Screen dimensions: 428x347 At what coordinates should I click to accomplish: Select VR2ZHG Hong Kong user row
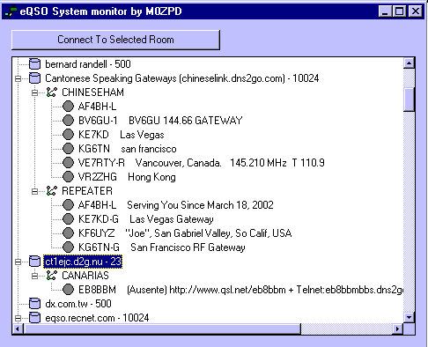[x=127, y=177]
